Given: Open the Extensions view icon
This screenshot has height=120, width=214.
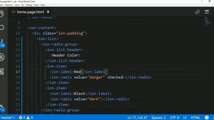Looking at the screenshot, I should (2, 71).
